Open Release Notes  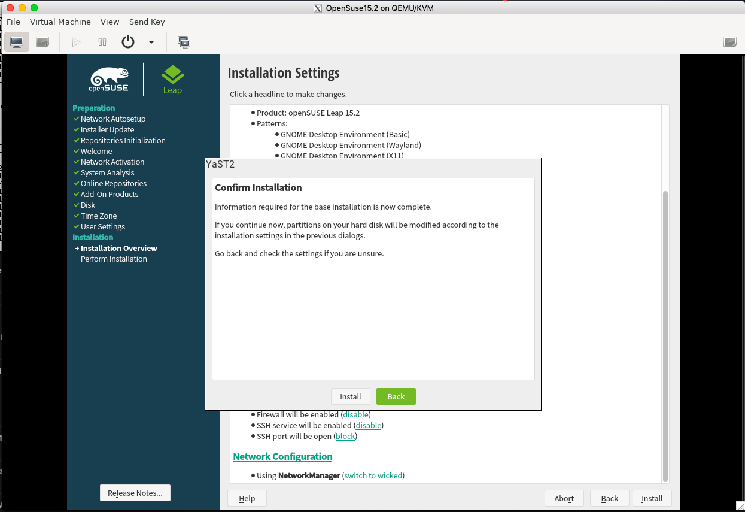(x=135, y=493)
